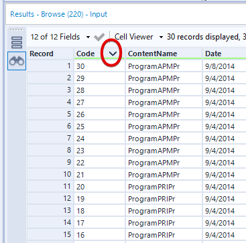
Task: Select the Record number 3 row header
Action: click(50, 90)
